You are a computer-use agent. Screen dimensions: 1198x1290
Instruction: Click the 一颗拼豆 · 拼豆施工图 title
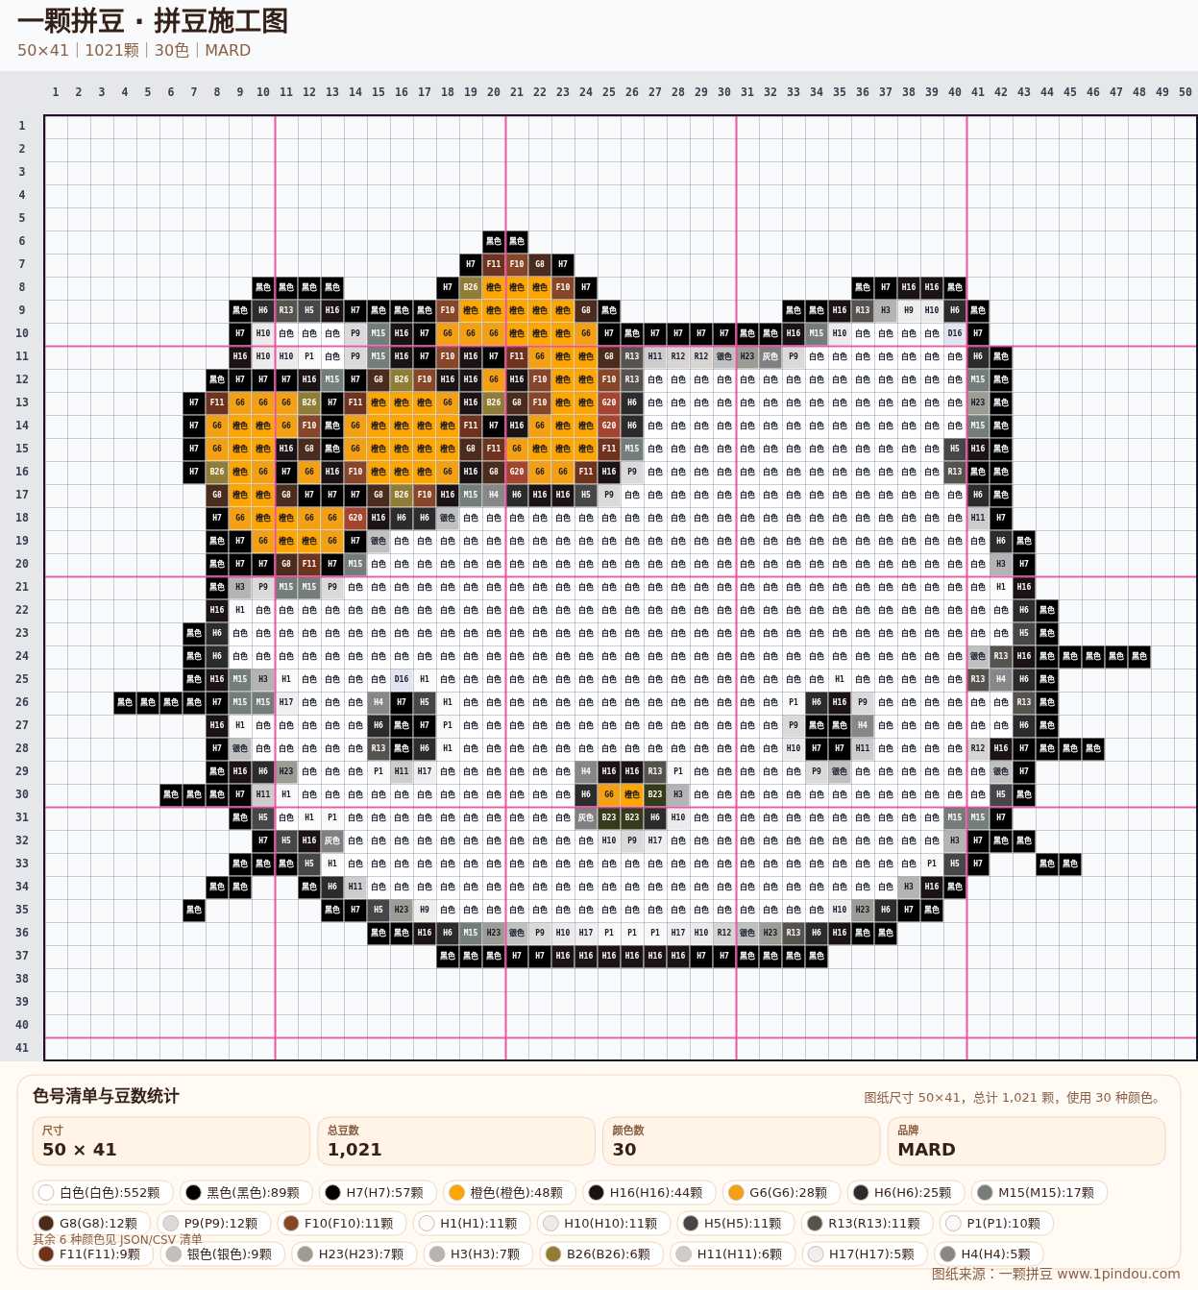153,21
